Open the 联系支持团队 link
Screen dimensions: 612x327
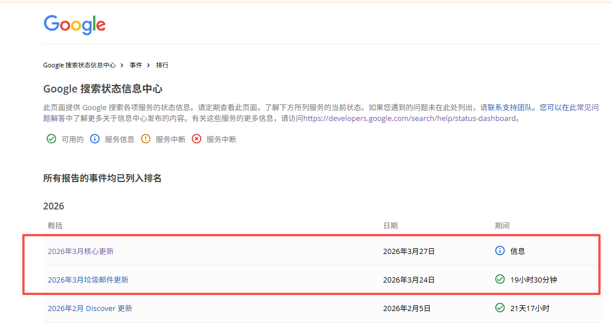(510, 107)
